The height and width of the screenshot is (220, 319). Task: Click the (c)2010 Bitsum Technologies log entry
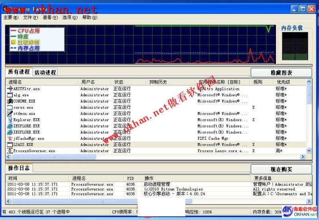173,189
